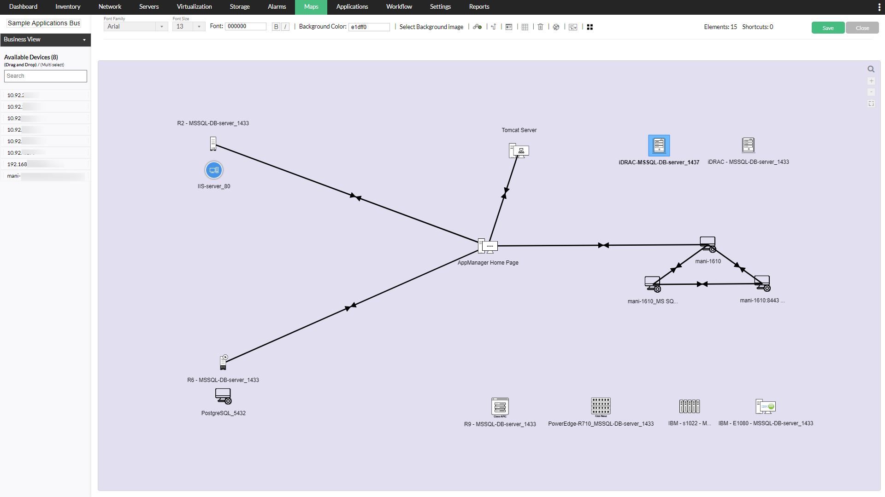Click the Background Color value field
885x497 pixels.
pyautogui.click(x=369, y=27)
